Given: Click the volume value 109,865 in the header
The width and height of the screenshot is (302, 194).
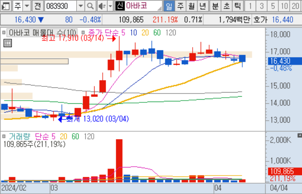Looking at the screenshot, I should 131,20.
